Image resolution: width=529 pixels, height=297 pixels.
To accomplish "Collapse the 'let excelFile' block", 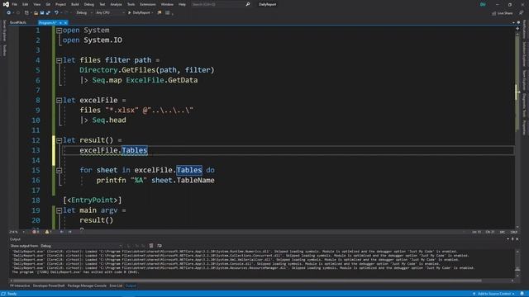I will point(59,101).
